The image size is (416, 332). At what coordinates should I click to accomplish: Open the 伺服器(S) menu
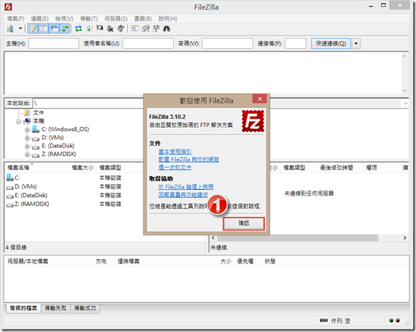tap(116, 19)
